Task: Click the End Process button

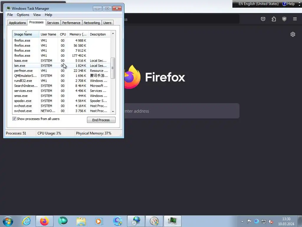Action: point(101,120)
